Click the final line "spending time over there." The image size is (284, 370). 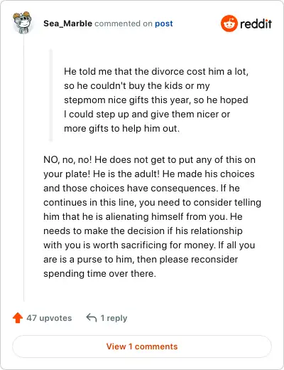[99, 274]
